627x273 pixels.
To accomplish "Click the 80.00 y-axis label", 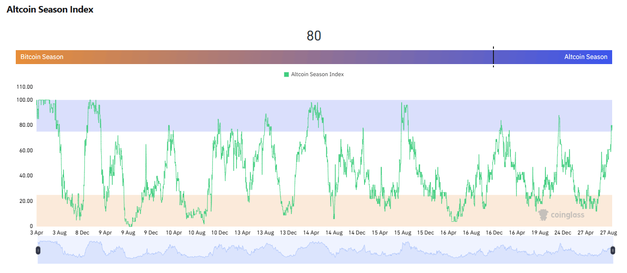I will [25, 125].
